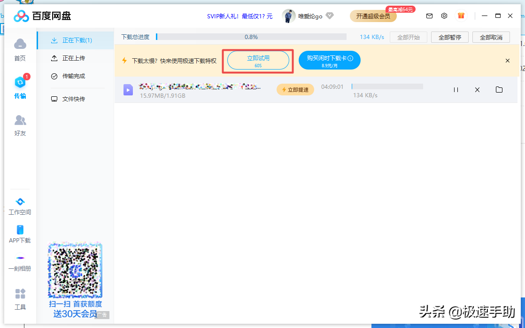Open the mail messages icon
Viewport: 525px width, 328px height.
(429, 16)
